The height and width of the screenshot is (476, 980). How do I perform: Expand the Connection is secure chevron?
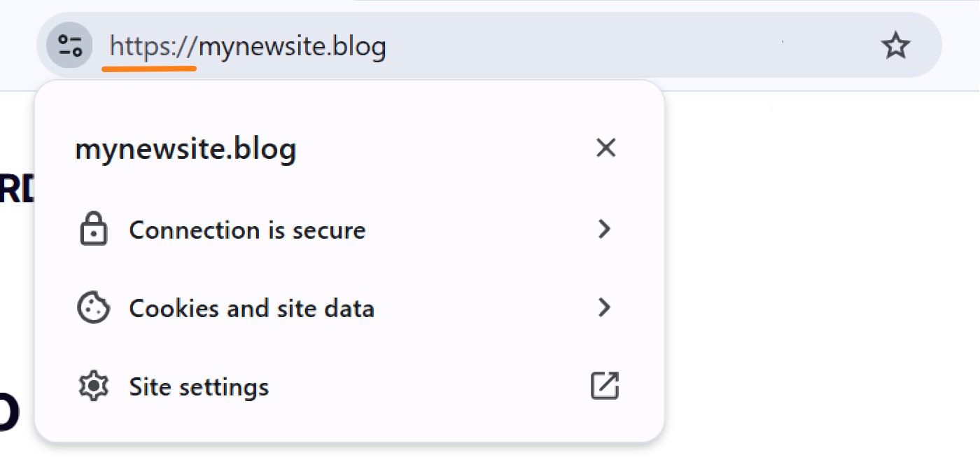[605, 230]
